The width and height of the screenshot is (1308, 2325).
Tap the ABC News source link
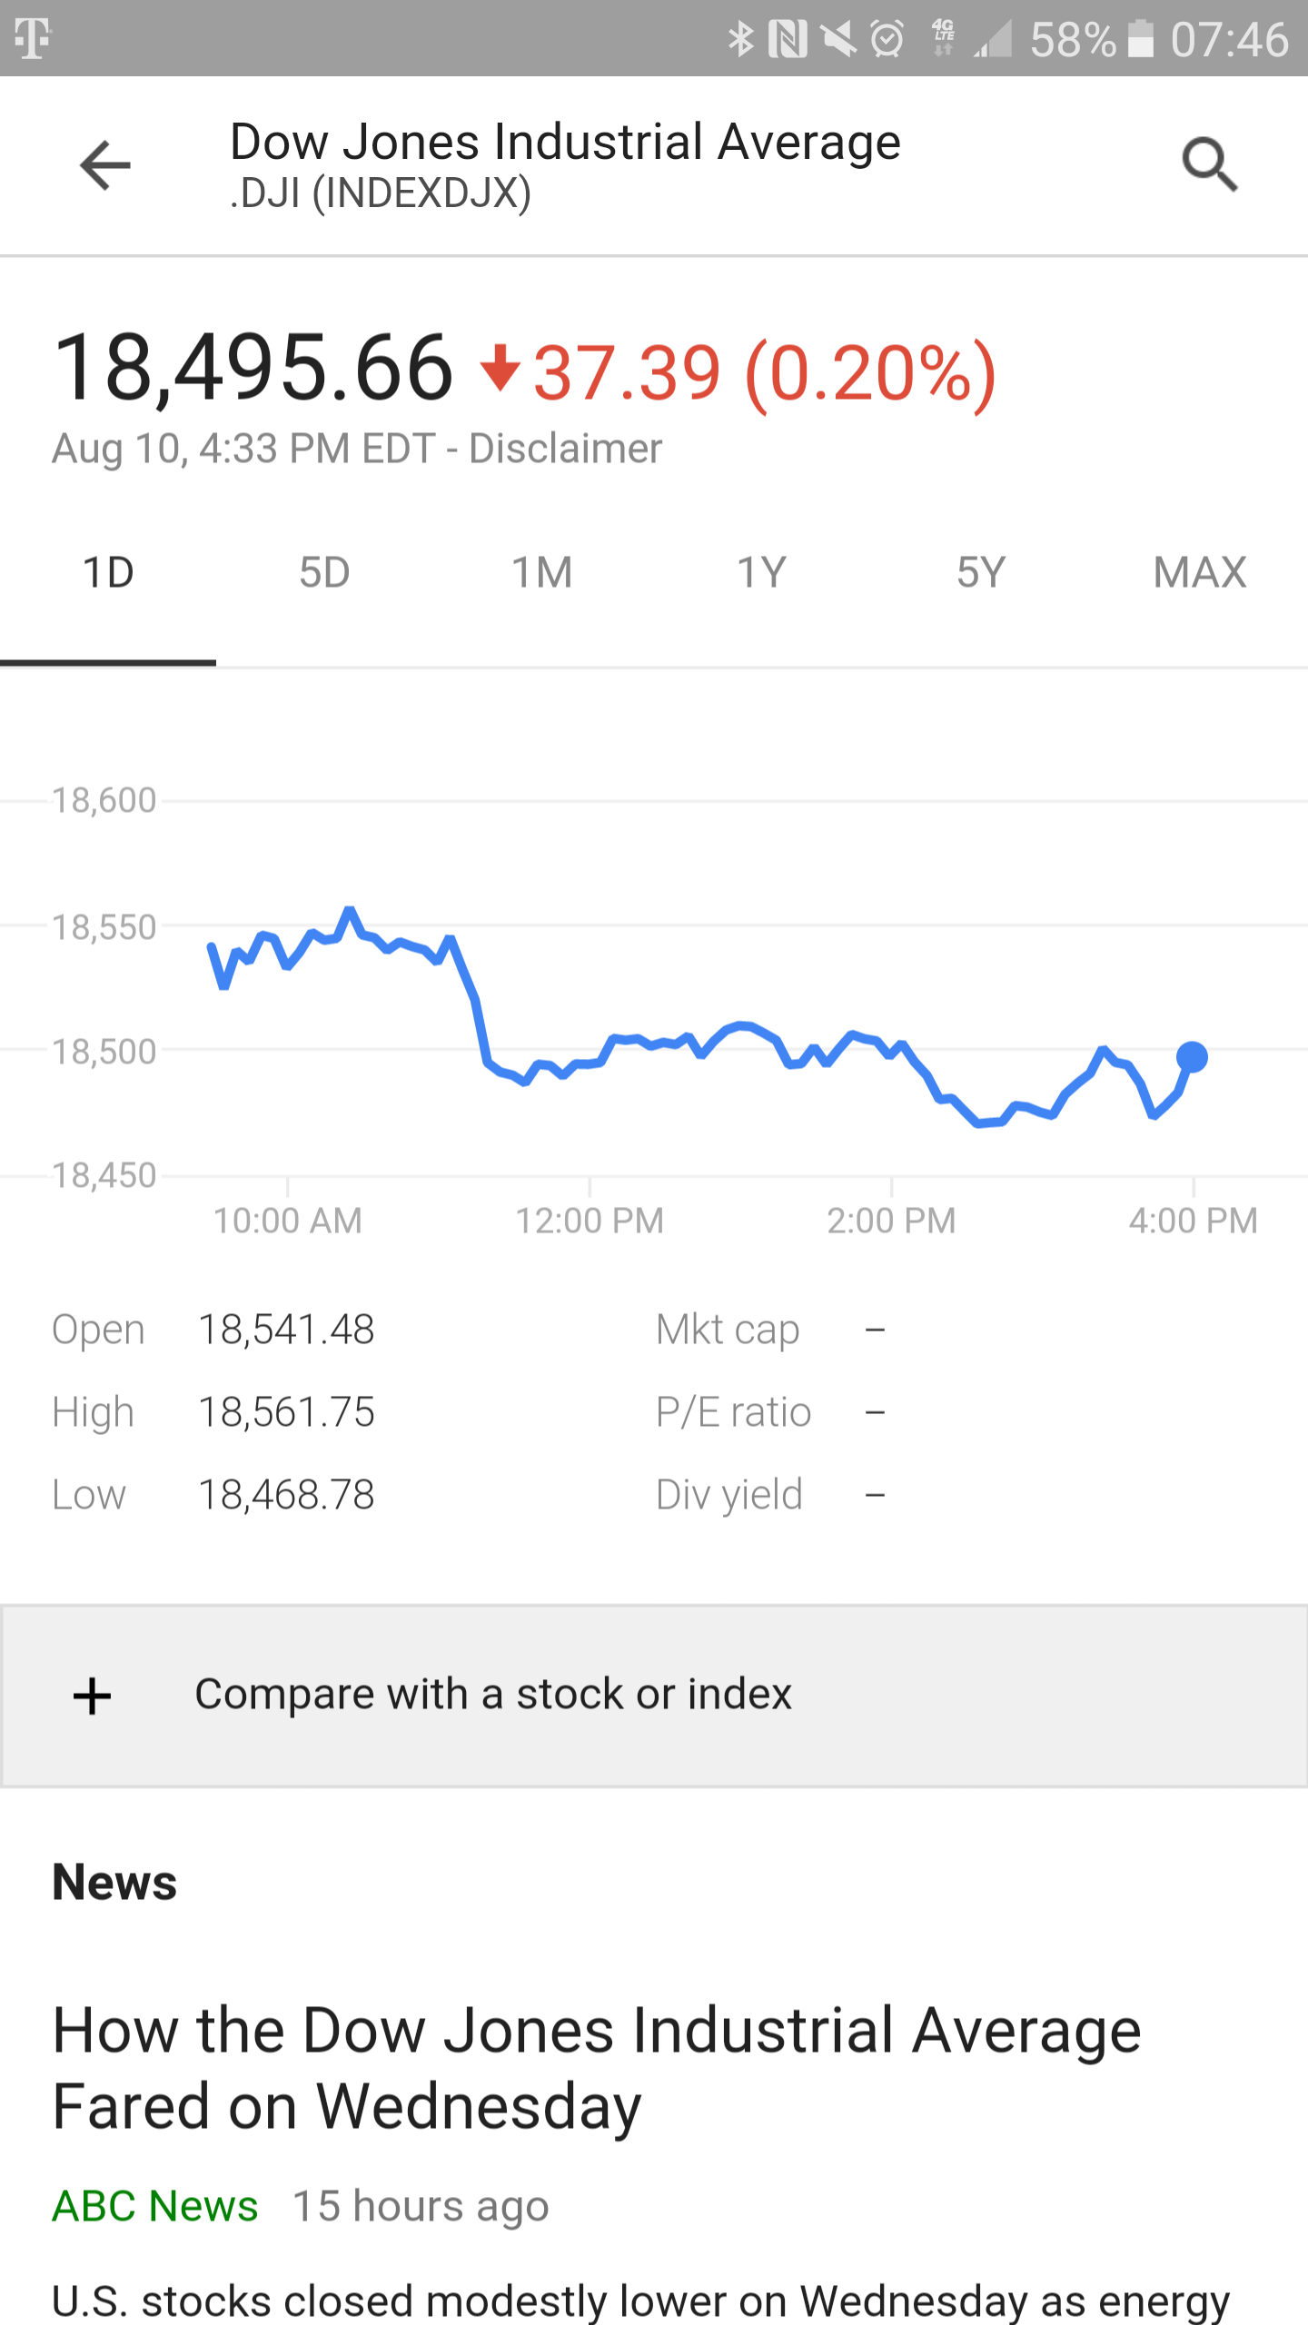(155, 2206)
